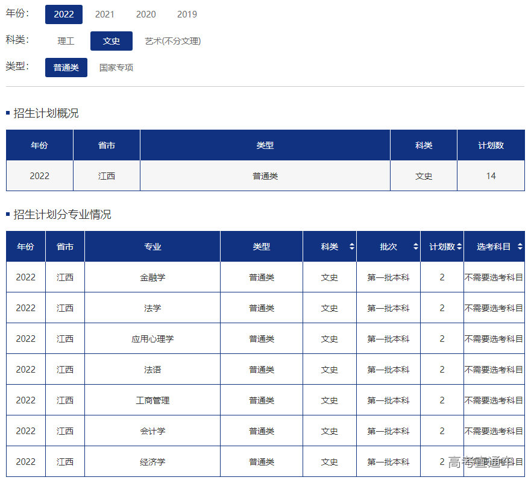Screen dimensions: 531x486
Task: Select 普通类 type filter
Action: [66, 68]
